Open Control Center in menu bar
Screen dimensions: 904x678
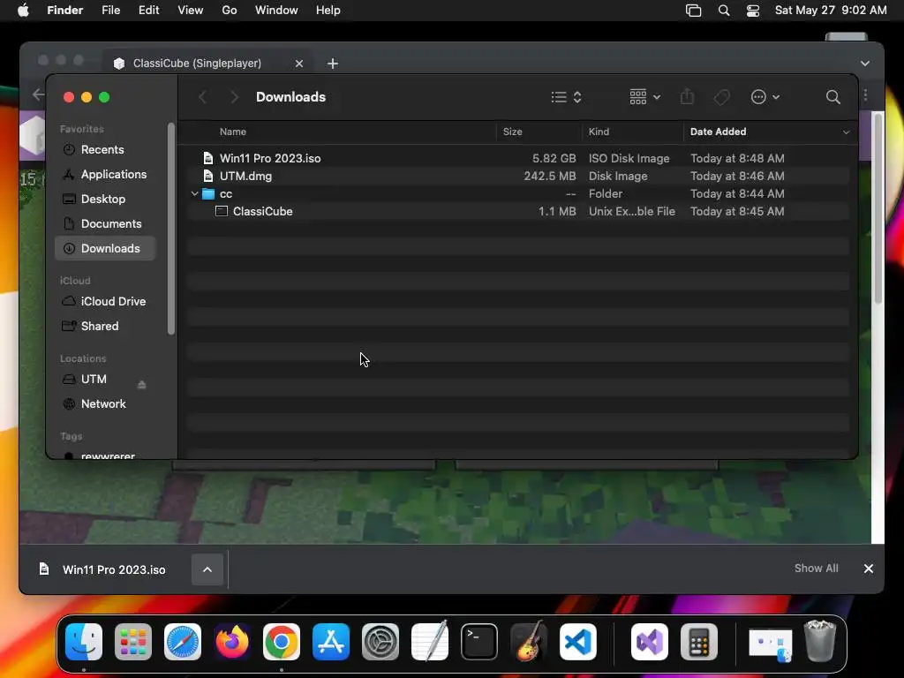[753, 11]
